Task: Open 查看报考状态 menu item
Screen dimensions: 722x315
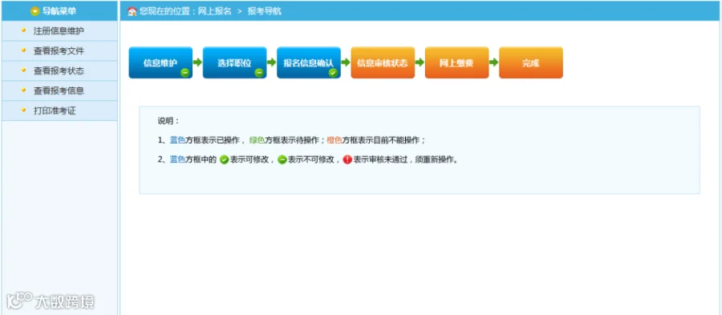Action: [x=59, y=71]
